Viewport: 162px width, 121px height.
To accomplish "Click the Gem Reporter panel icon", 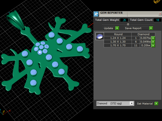I will point(96,14).
